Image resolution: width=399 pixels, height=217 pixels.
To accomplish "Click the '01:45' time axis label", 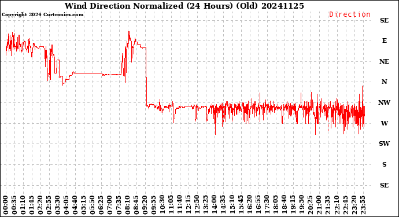I will (x=32, y=205).
